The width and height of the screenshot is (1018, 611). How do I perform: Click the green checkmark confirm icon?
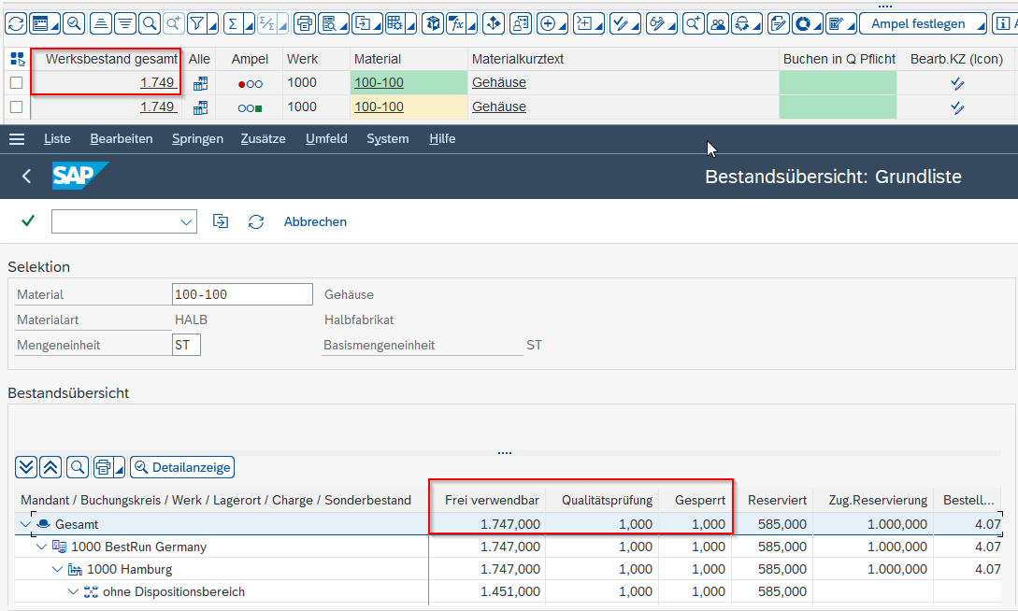tap(28, 221)
